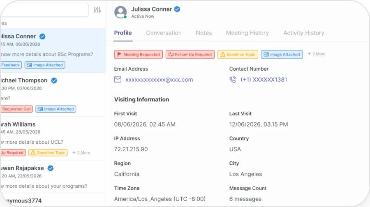Image resolution: width=370 pixels, height=207 pixels.
Task: Click message preview 'about your programs?'
Action: tap(44, 186)
